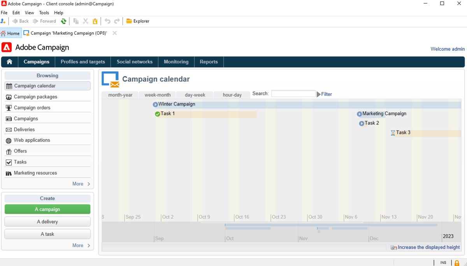
Task: Select the Tasks checkbox icon in Browsing
Action: pyautogui.click(x=9, y=162)
